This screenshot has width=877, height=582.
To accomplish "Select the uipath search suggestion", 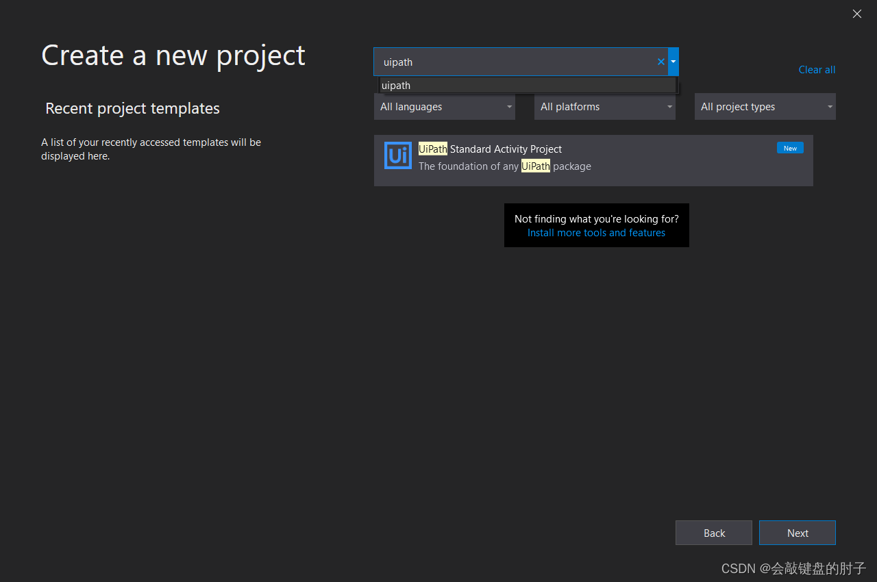I will [x=528, y=86].
